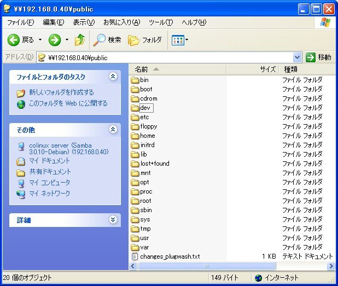
Task: Click the green Forward arrow button
Action: 55,40
